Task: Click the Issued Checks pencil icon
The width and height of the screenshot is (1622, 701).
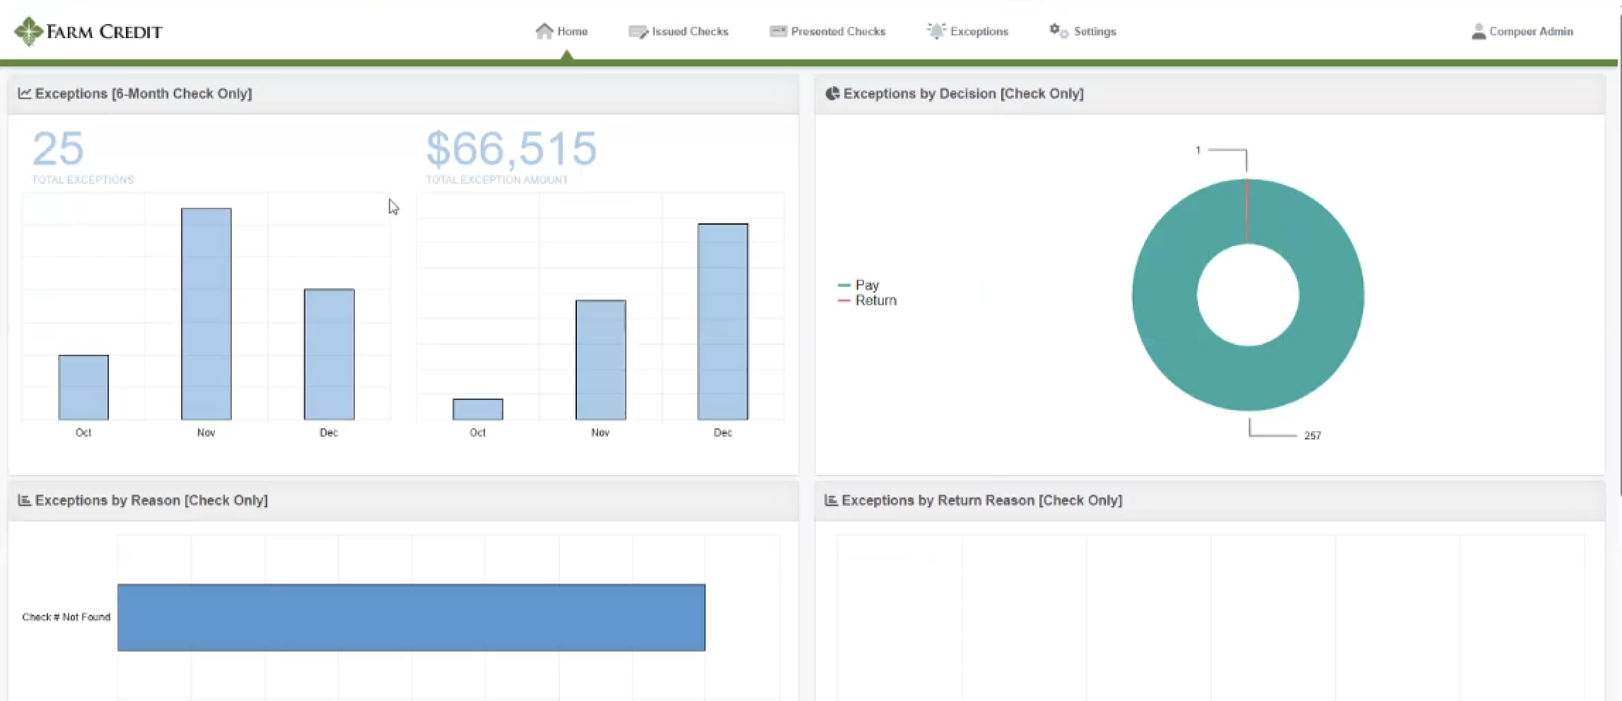Action: 638,32
